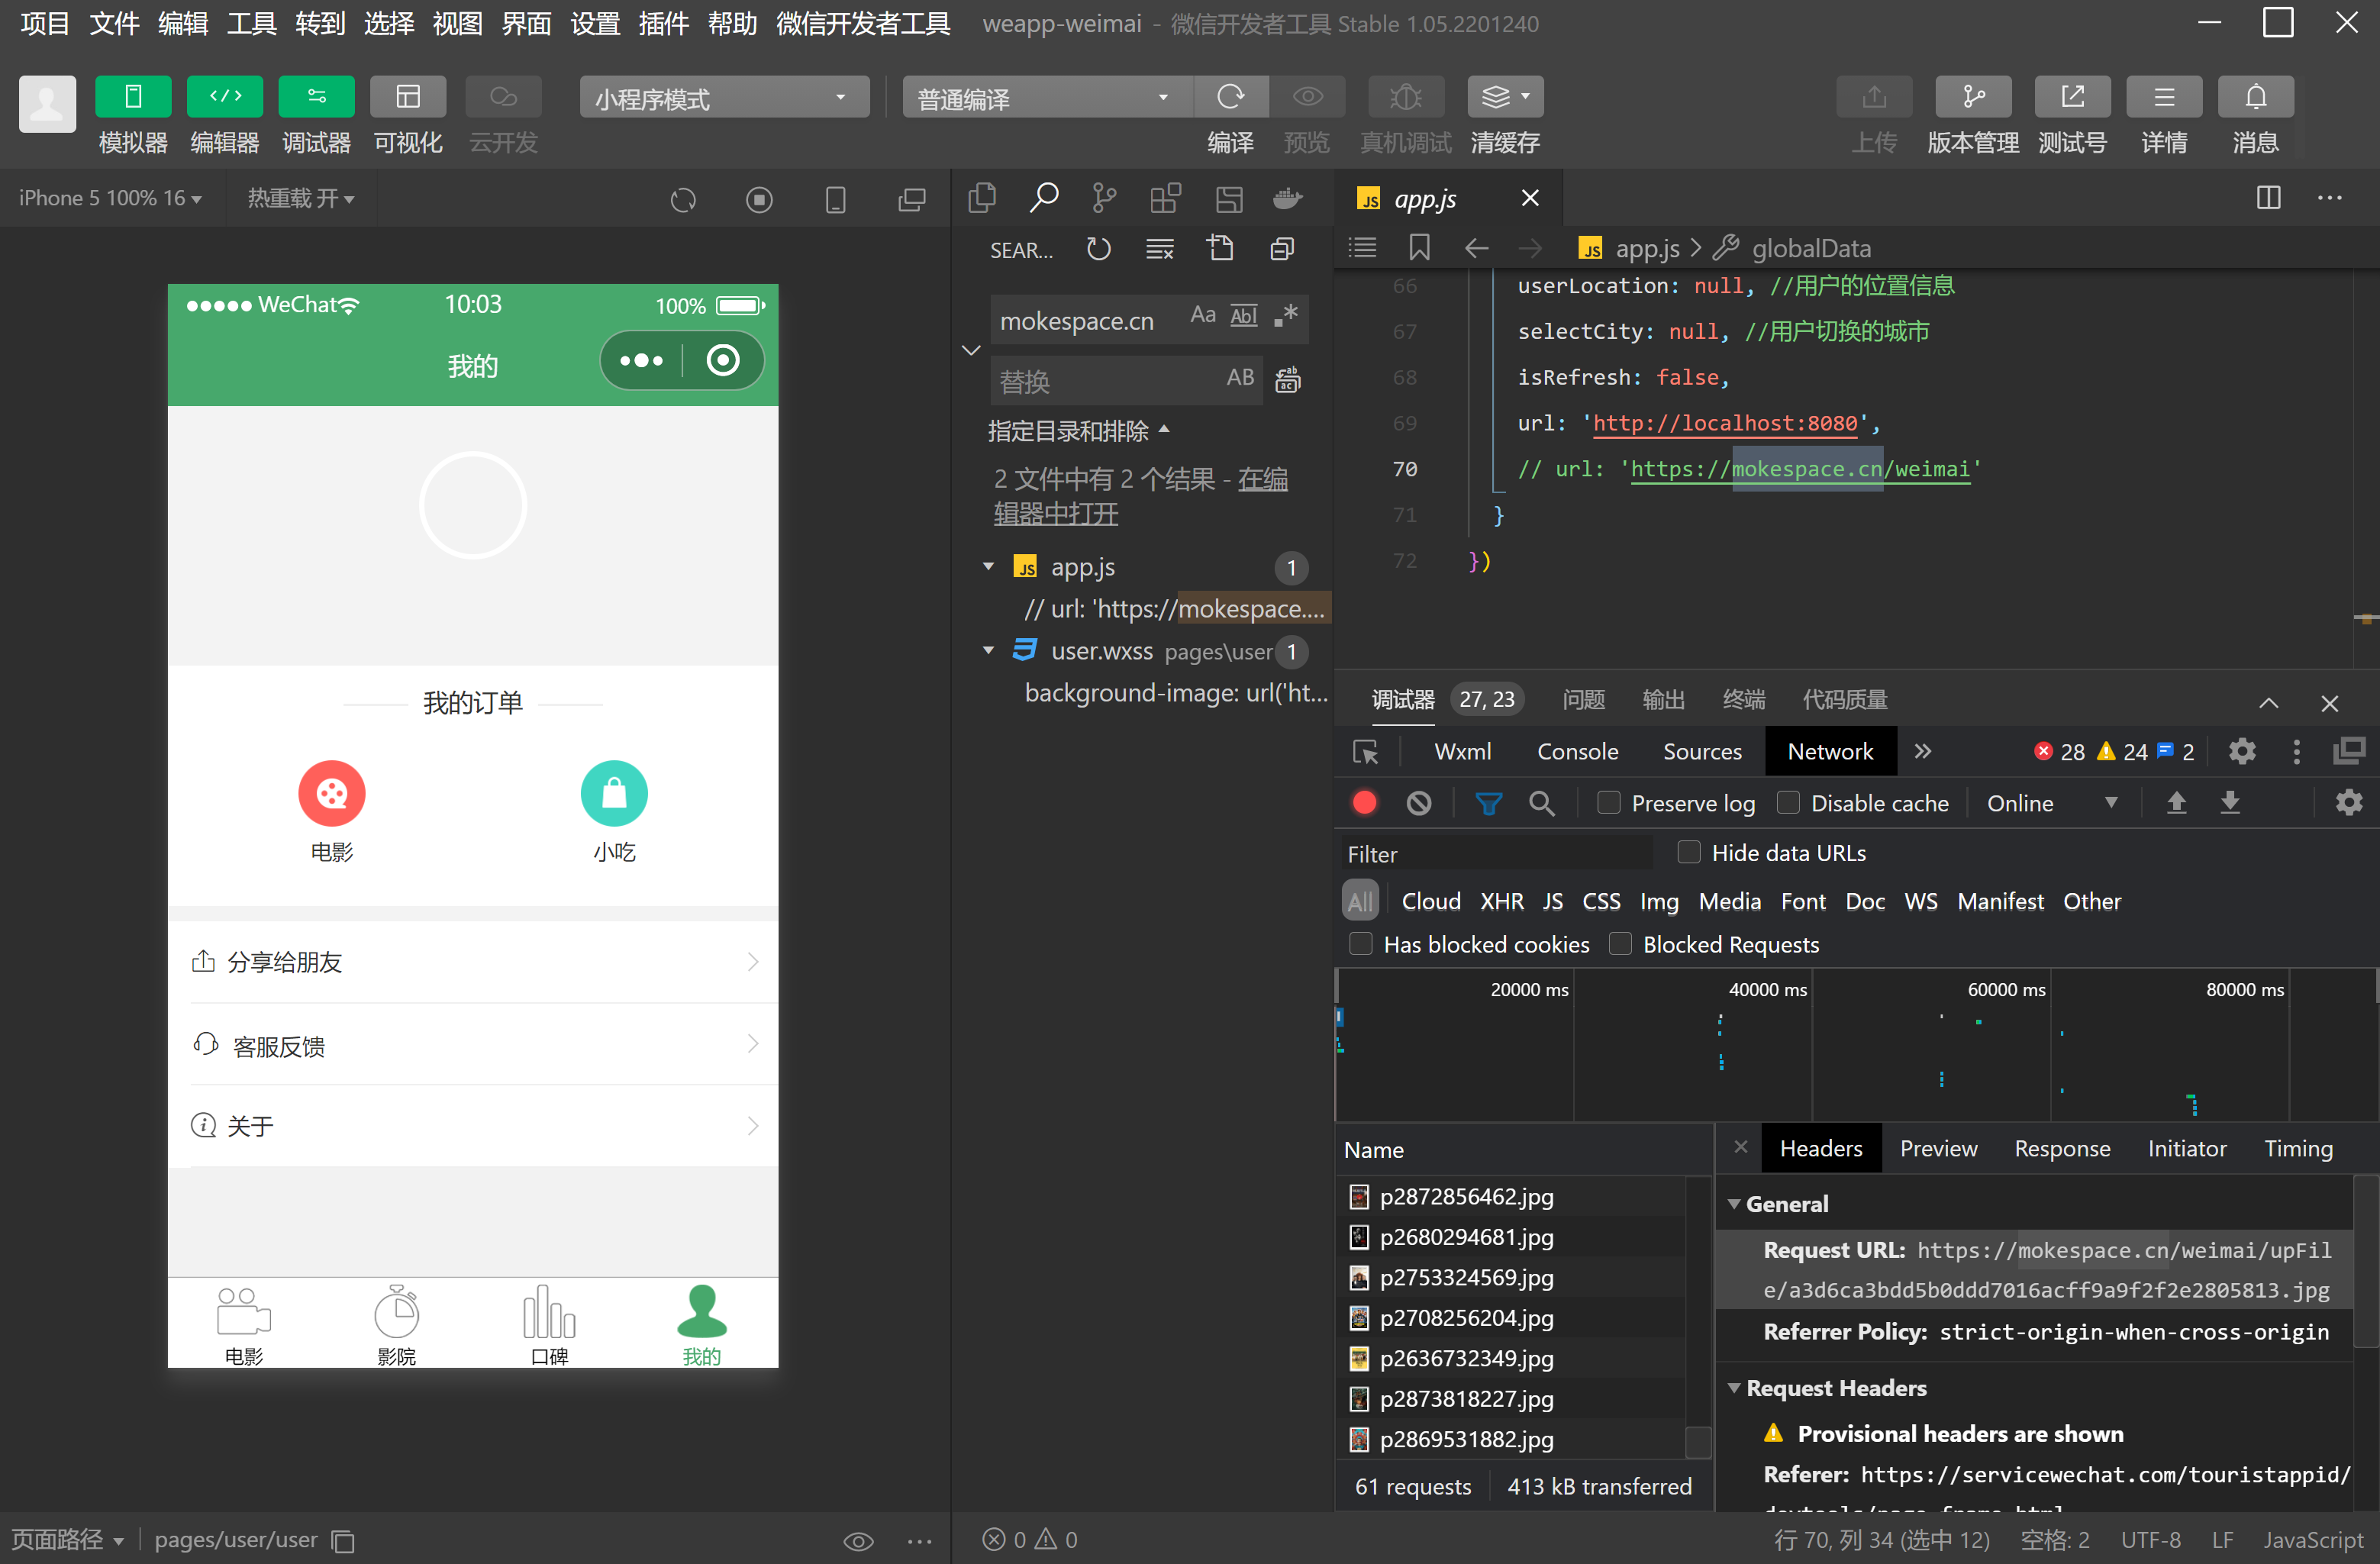Click the Compile refresh icon
This screenshot has width=2380, height=1564.
point(1230,97)
